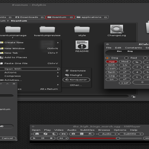Pause playback in SMPlayer
149x149 pixels.
click(x=43, y=138)
